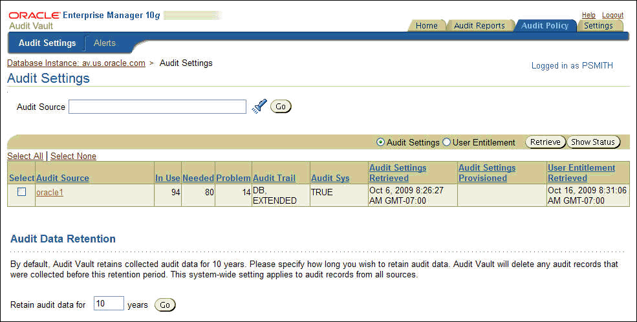Click the Logged in as PSMITH text
The width and height of the screenshot is (637, 322).
coord(572,65)
